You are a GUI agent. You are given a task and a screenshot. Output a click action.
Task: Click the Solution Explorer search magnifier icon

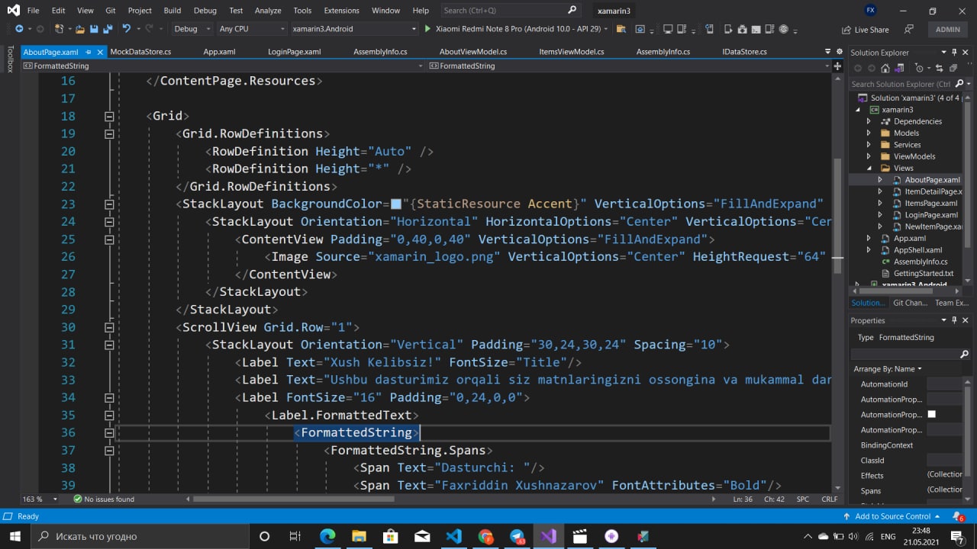tap(958, 84)
